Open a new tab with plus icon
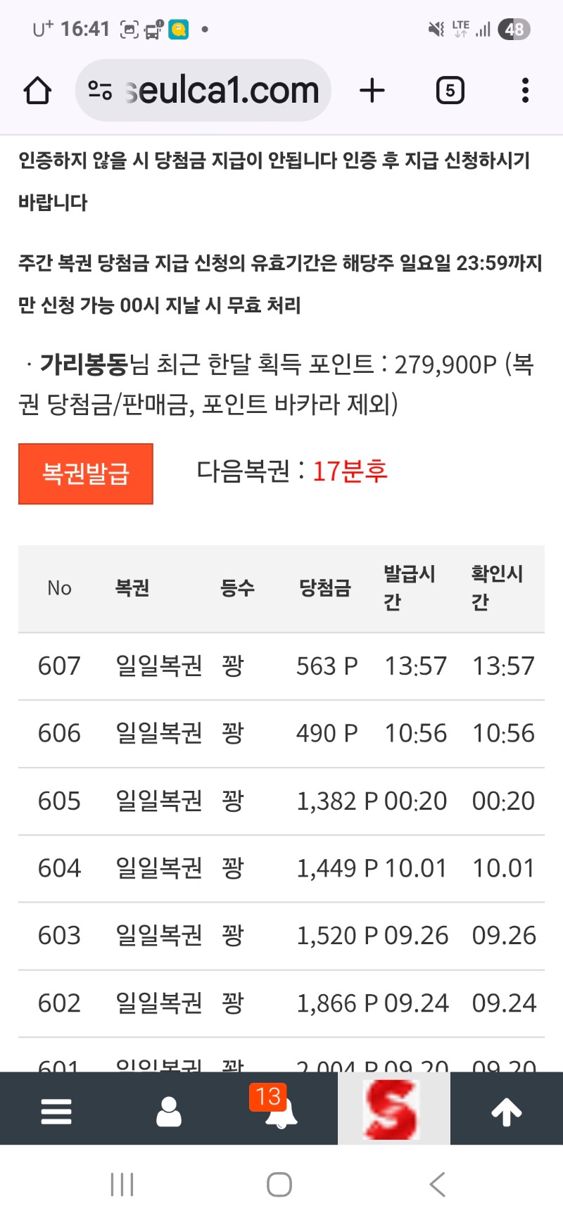563x1220 pixels. coord(372,91)
